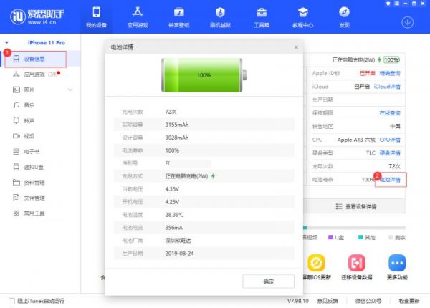Collapse the iPhone 11 Pro device tree
Viewport: 430px width, 308px height.
pos(8,43)
